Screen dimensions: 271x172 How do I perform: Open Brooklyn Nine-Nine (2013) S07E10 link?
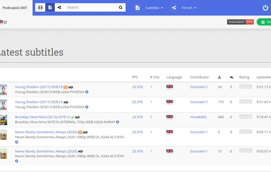tap(43, 117)
